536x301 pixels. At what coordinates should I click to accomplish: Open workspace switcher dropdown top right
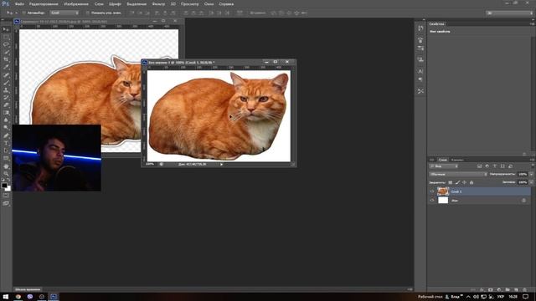coord(510,13)
